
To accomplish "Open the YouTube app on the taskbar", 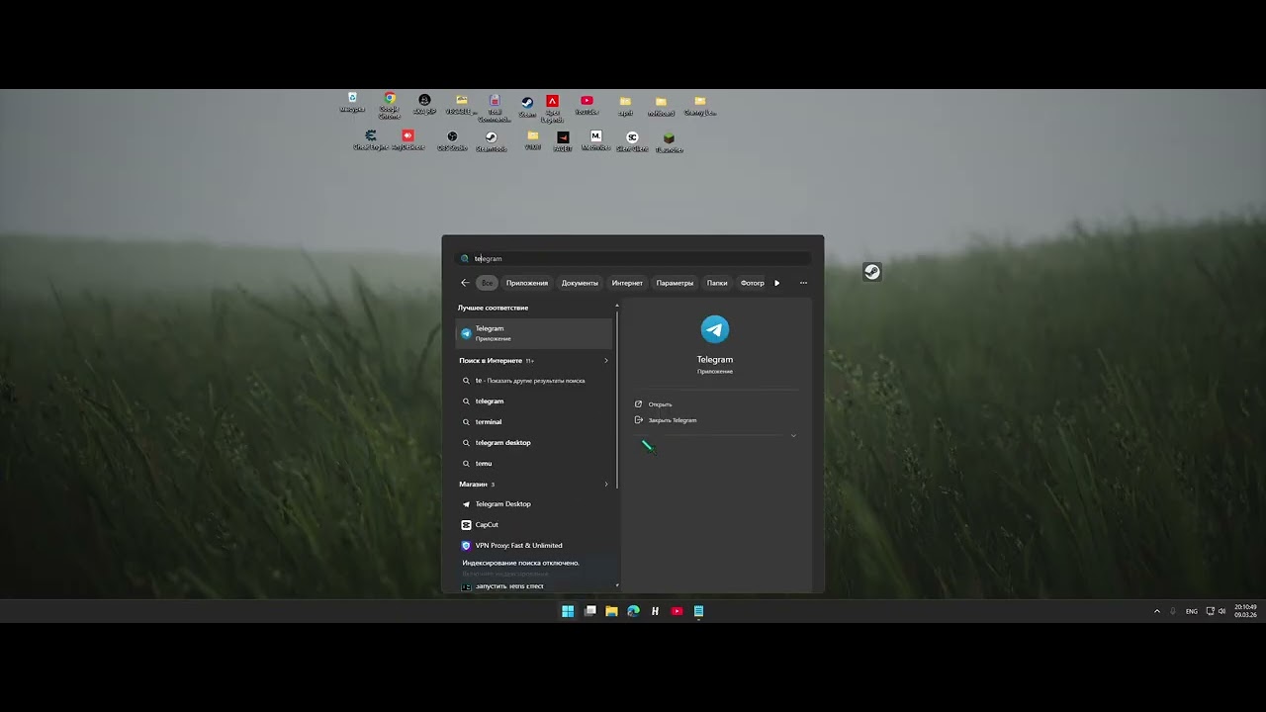I will pyautogui.click(x=677, y=611).
